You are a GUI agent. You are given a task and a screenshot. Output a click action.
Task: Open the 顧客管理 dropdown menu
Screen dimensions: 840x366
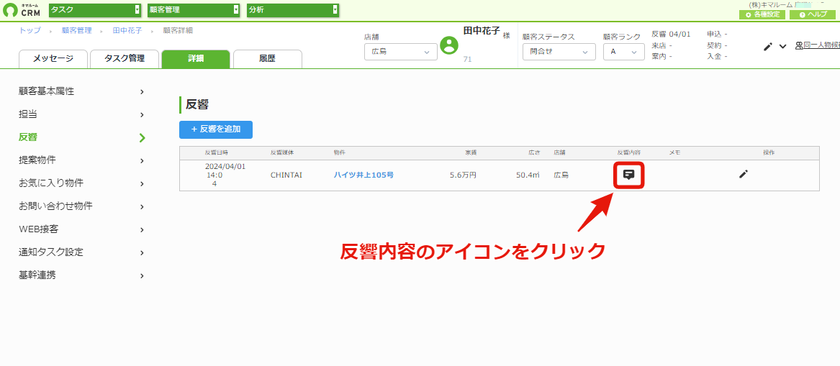(x=194, y=9)
